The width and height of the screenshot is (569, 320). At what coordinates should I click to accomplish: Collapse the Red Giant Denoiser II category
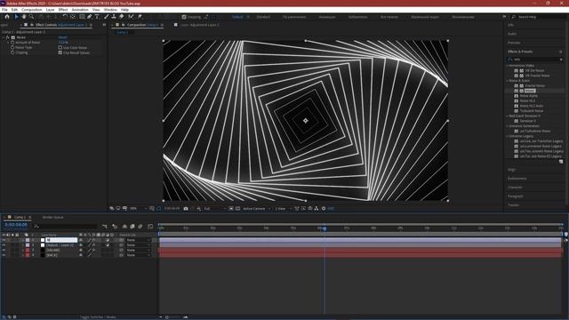[x=508, y=116]
